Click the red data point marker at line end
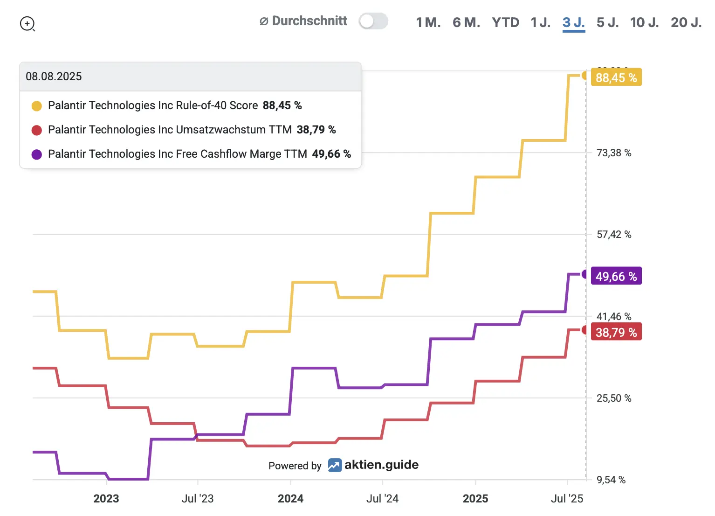 tap(585, 330)
